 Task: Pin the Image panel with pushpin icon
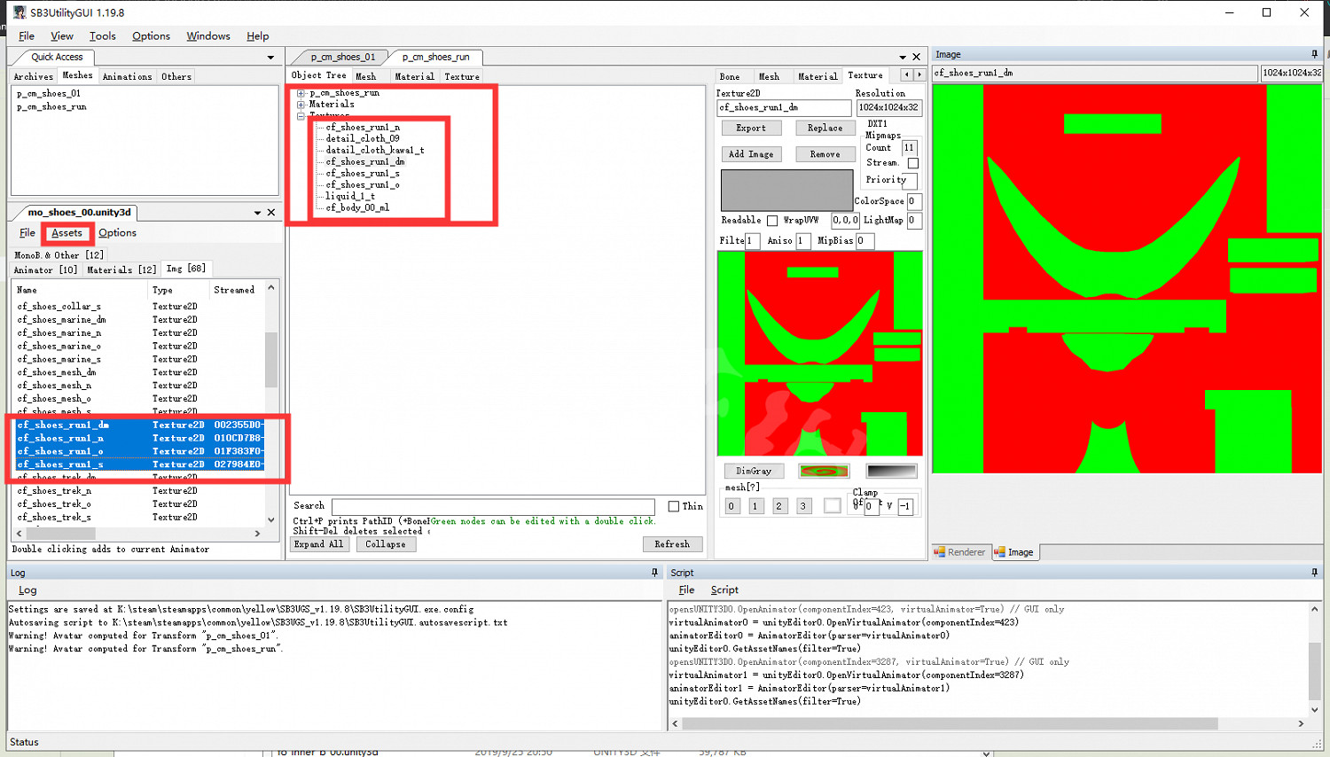(x=1314, y=54)
